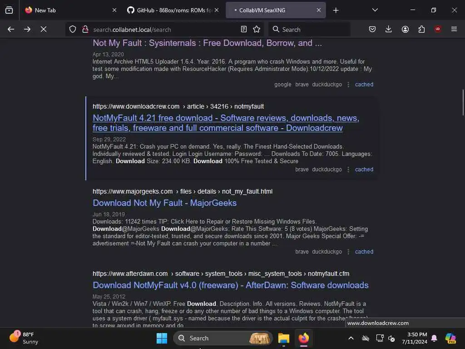Open the Extensions puzzle-piece menu

(421, 30)
